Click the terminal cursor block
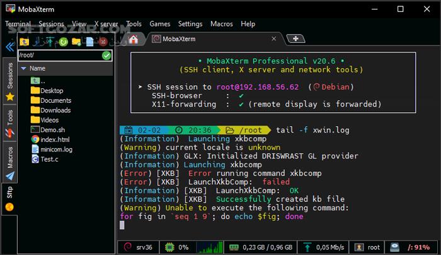The width and height of the screenshot is (441, 255). pyautogui.click(x=122, y=225)
